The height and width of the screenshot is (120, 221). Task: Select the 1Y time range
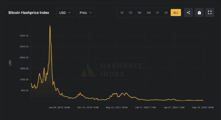(157, 13)
